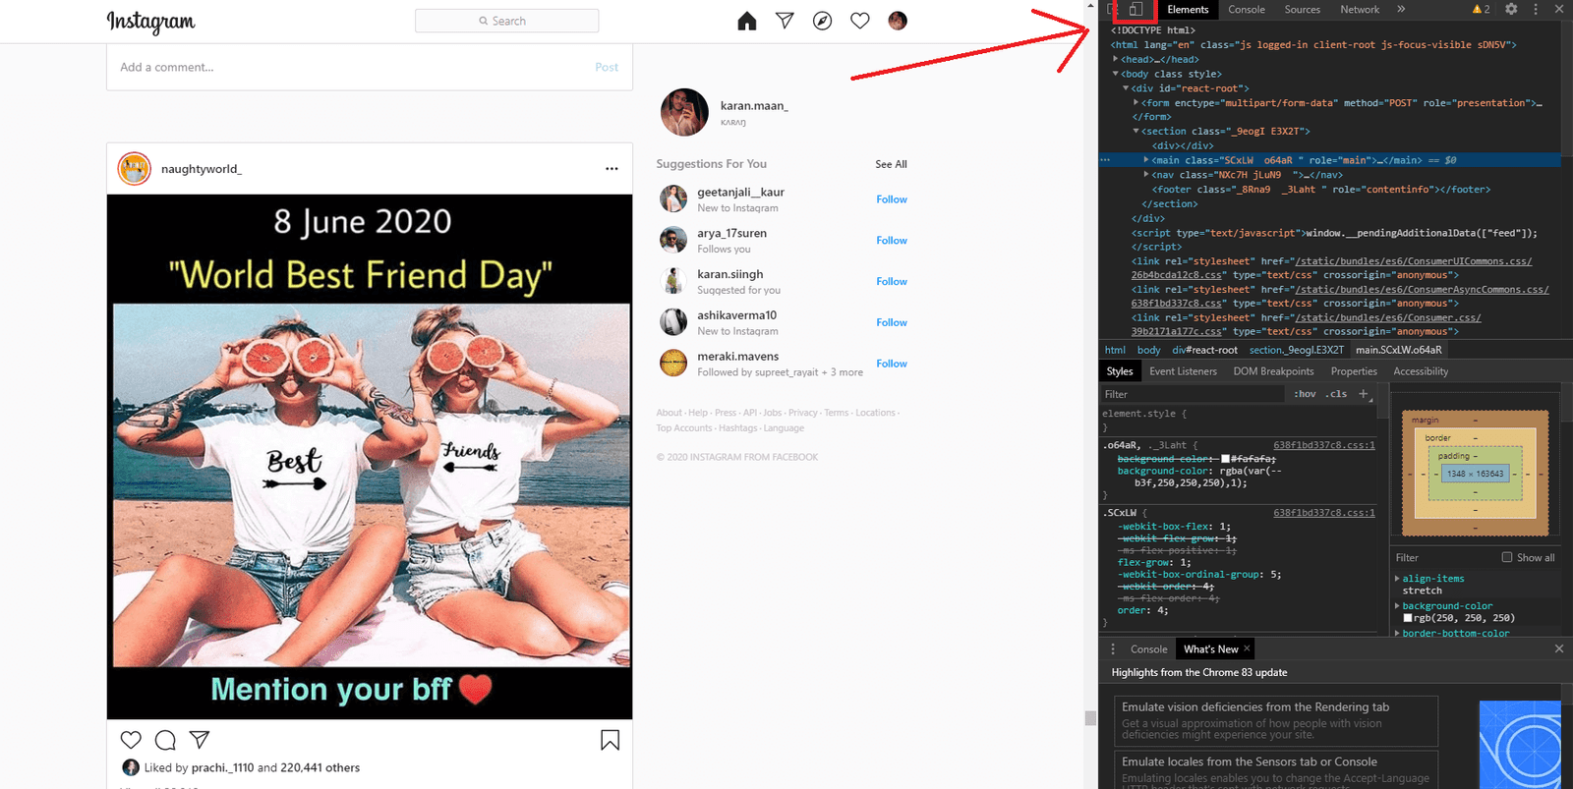This screenshot has height=789, width=1573.
Task: Expand background-color computed property
Action: (1397, 606)
